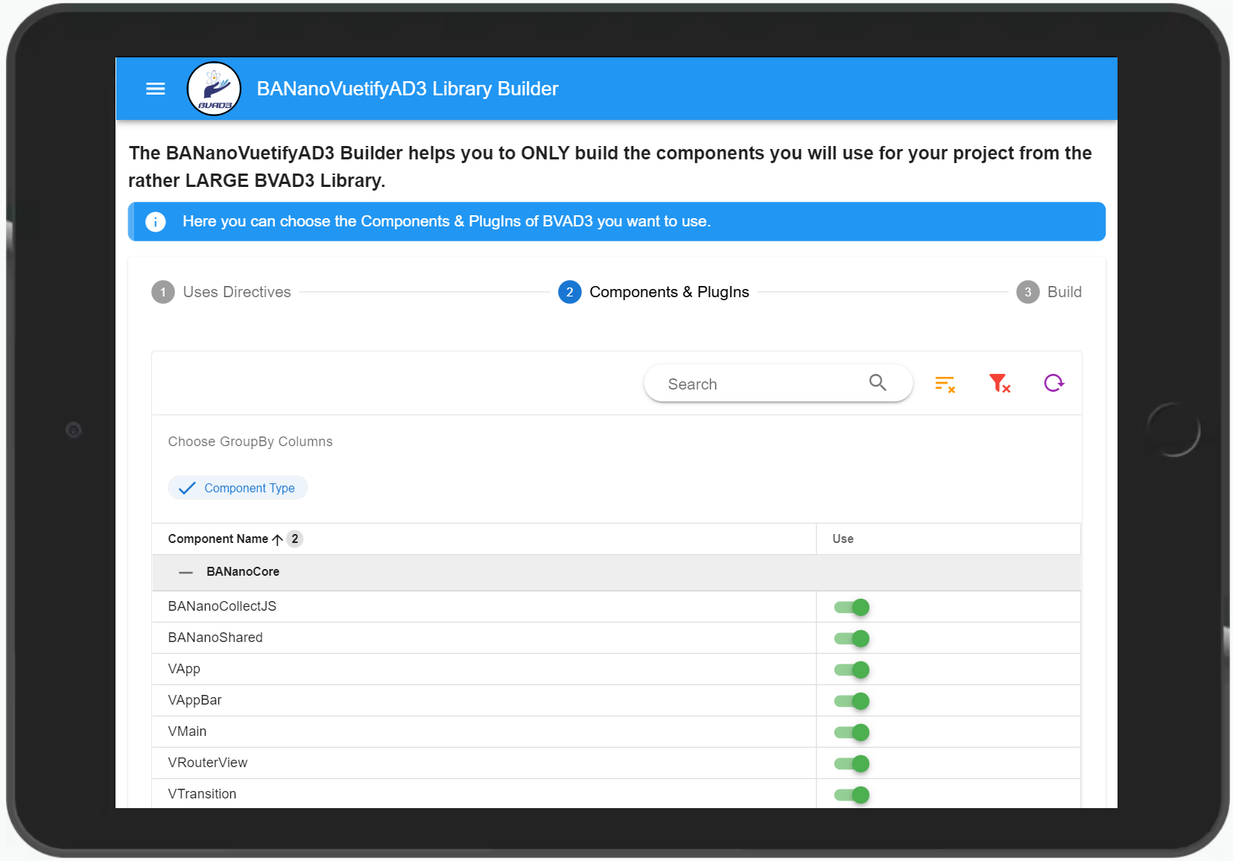Click the BANanoCollectJS row name
The image size is (1233, 861).
point(222,606)
